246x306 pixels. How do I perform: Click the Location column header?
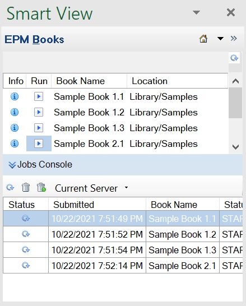pos(177,81)
